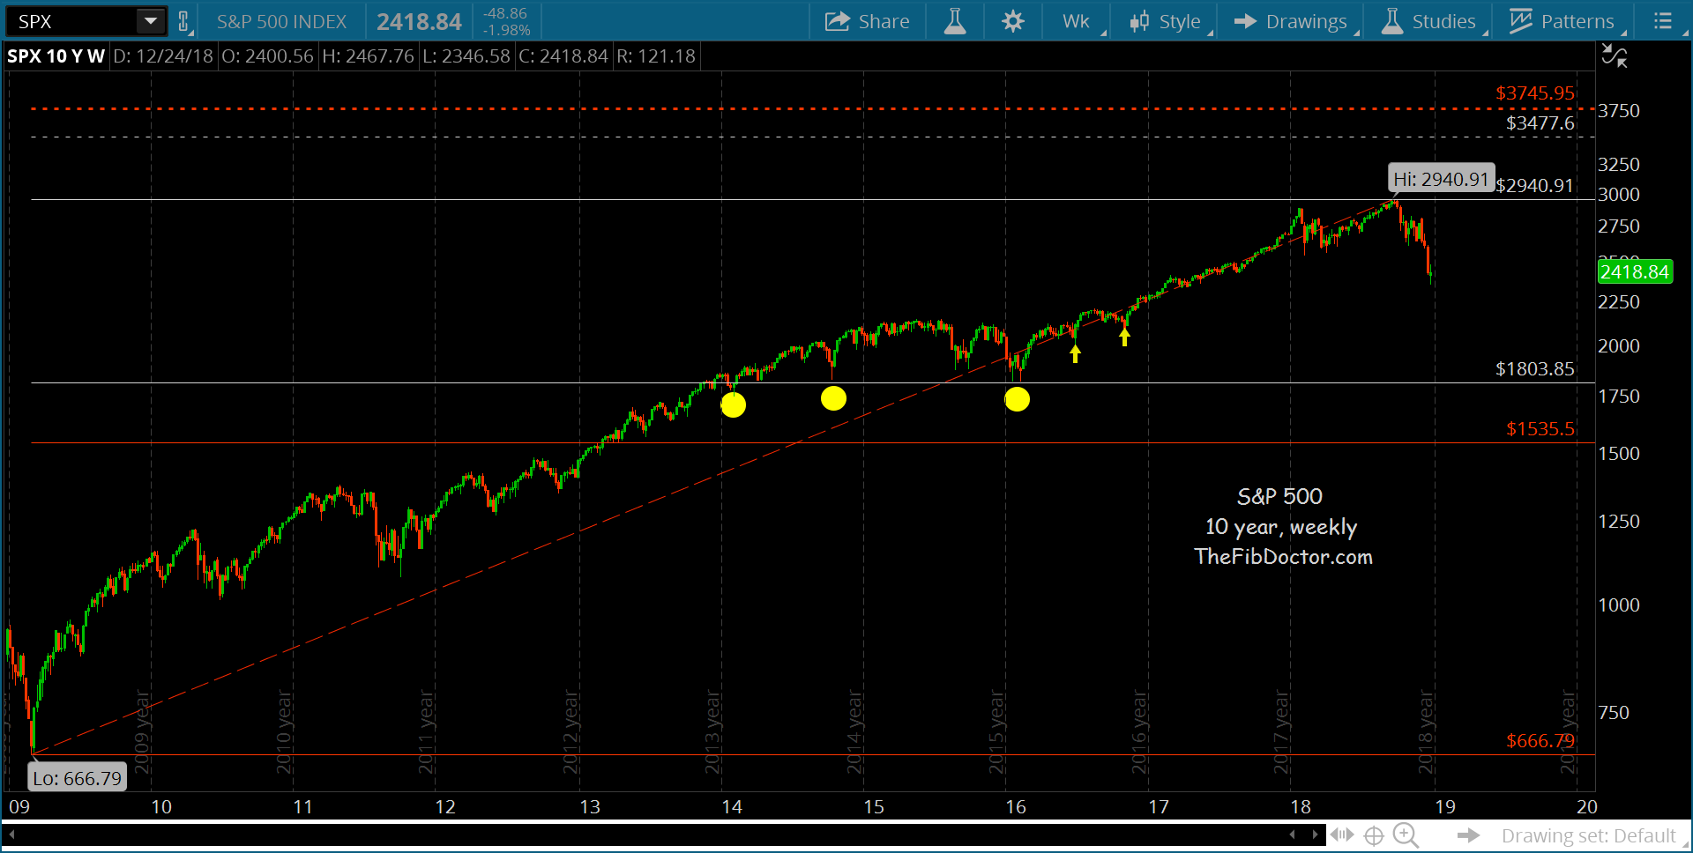Click the L: 2346.58 low value

(466, 56)
